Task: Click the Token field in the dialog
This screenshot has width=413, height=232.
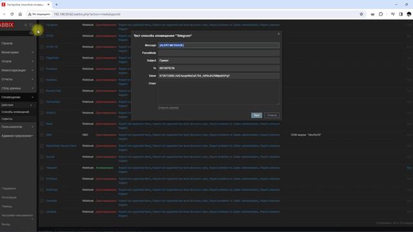Action: click(219, 76)
